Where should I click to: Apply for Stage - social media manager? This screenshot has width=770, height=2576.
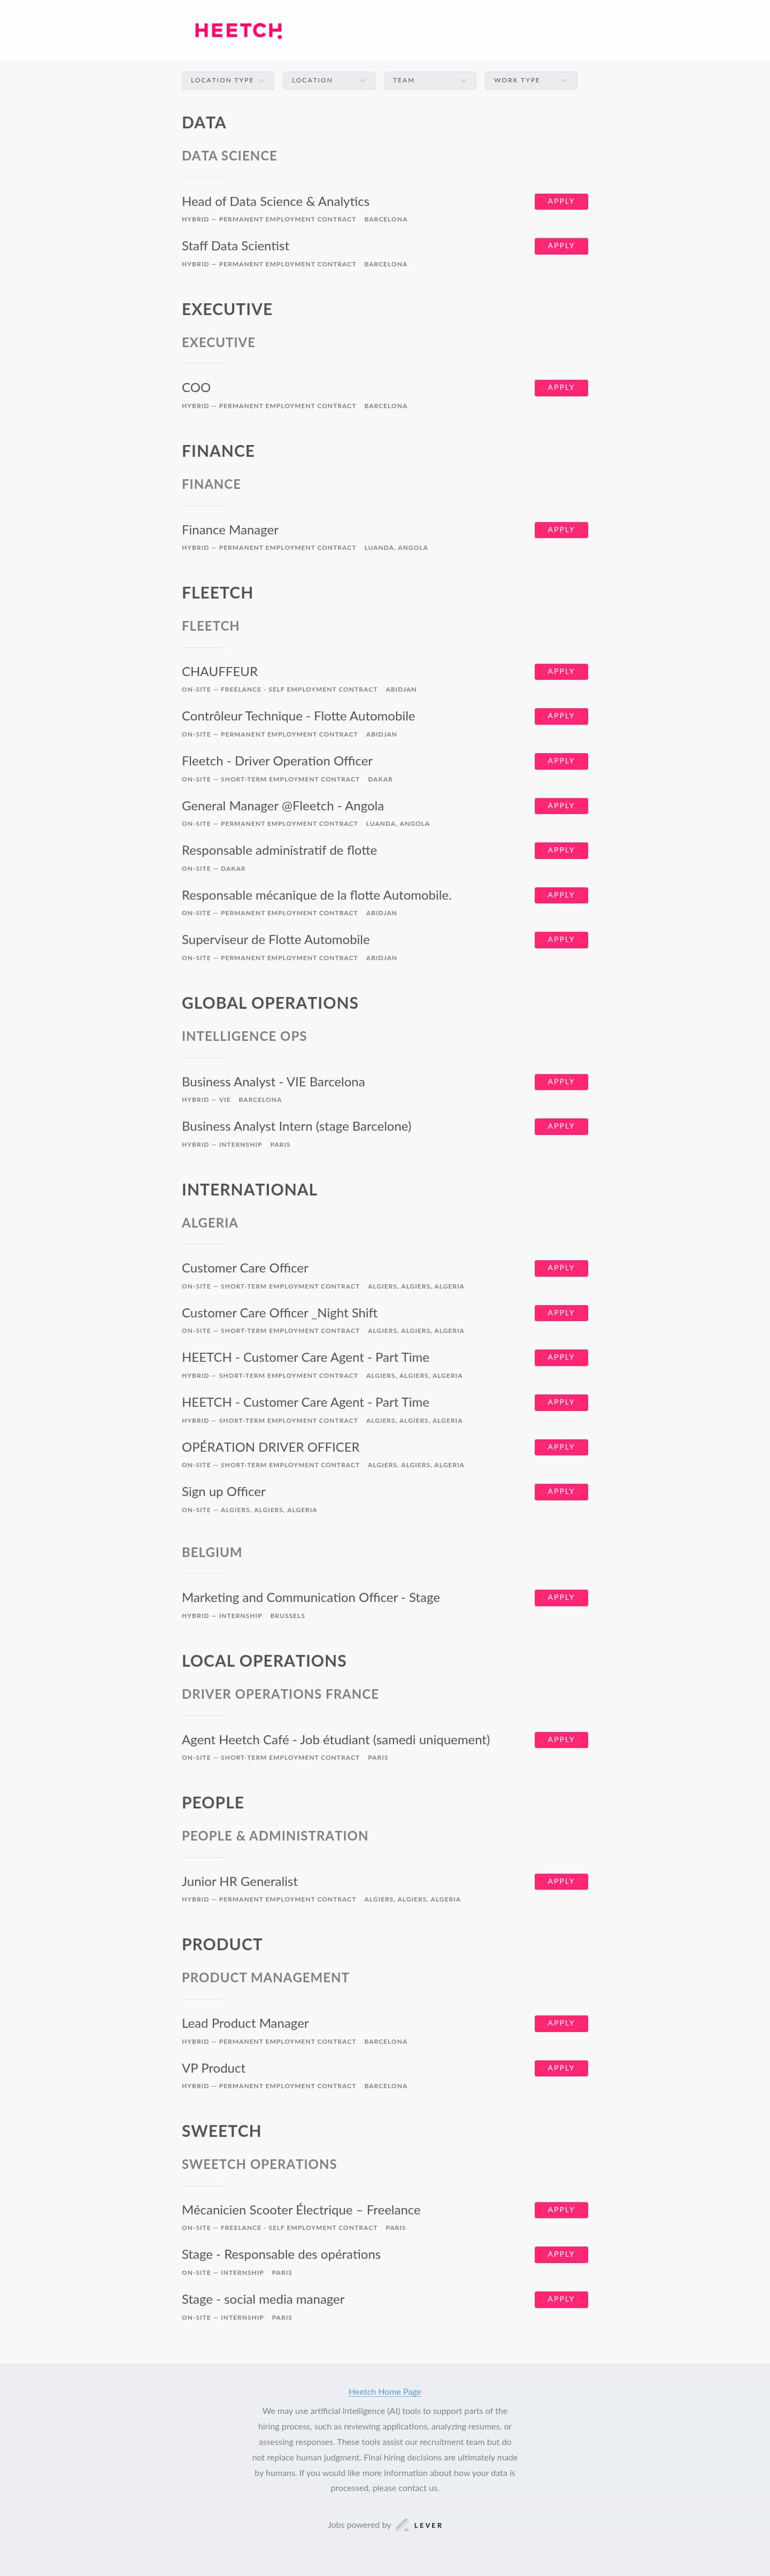[561, 2299]
